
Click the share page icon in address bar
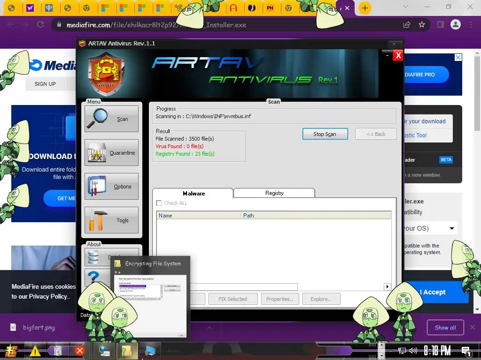[407, 24]
